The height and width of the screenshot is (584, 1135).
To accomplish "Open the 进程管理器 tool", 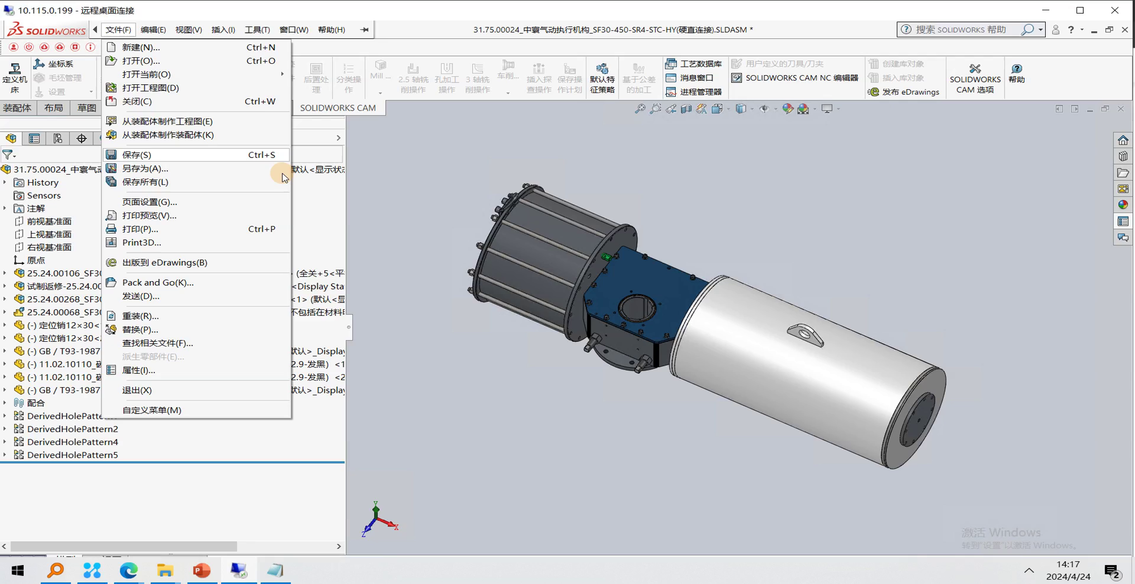I will [x=693, y=92].
